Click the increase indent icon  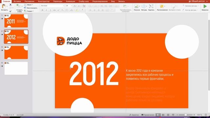106,6
